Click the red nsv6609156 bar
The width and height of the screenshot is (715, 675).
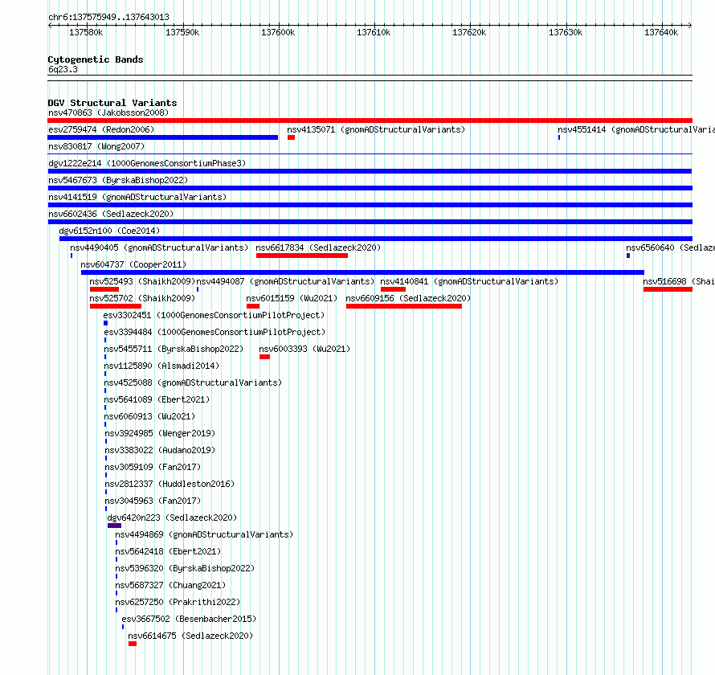pos(404,306)
